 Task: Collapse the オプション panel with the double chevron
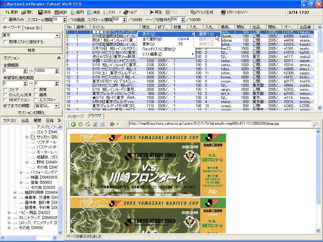coord(59,58)
